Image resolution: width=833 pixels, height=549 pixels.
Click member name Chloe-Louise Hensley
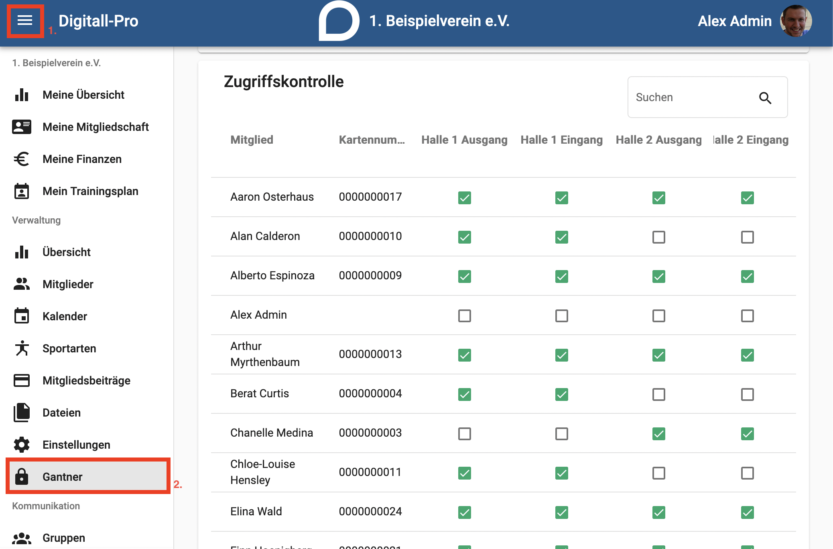click(263, 472)
